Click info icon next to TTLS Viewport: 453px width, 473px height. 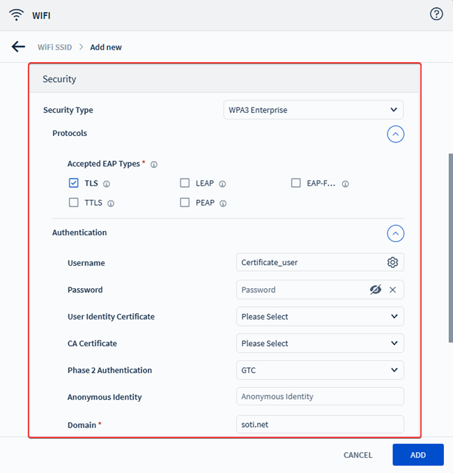111,204
